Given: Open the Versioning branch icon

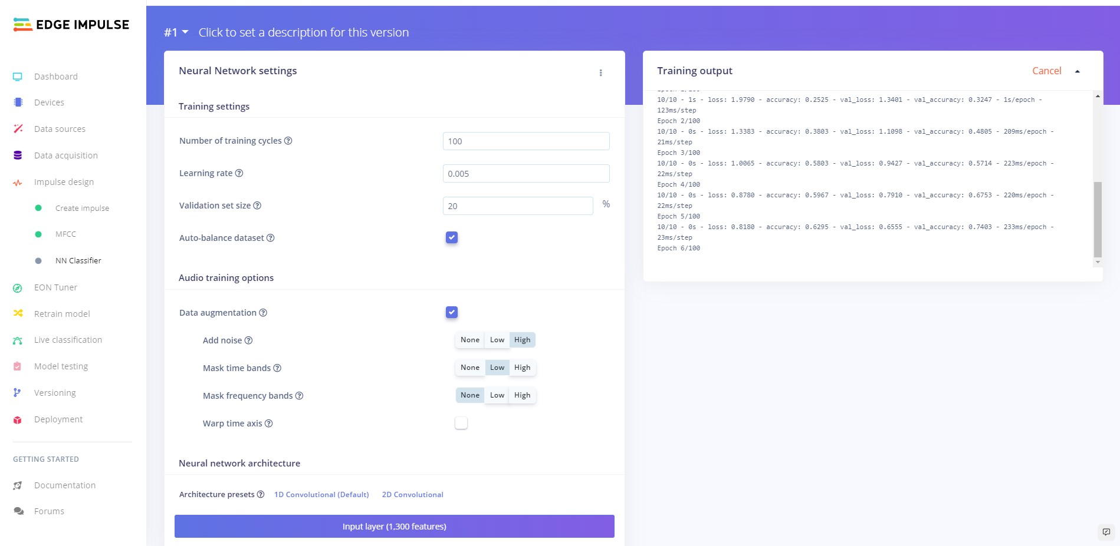Looking at the screenshot, I should point(17,393).
